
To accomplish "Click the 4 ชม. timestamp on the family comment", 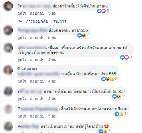I will coord(53,60).
